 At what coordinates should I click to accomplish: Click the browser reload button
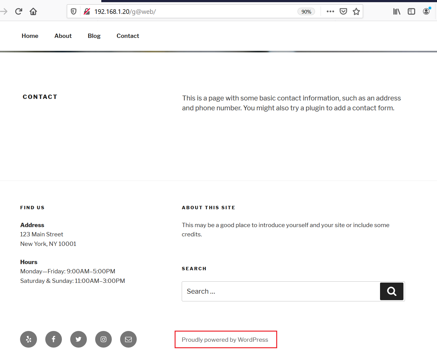19,12
